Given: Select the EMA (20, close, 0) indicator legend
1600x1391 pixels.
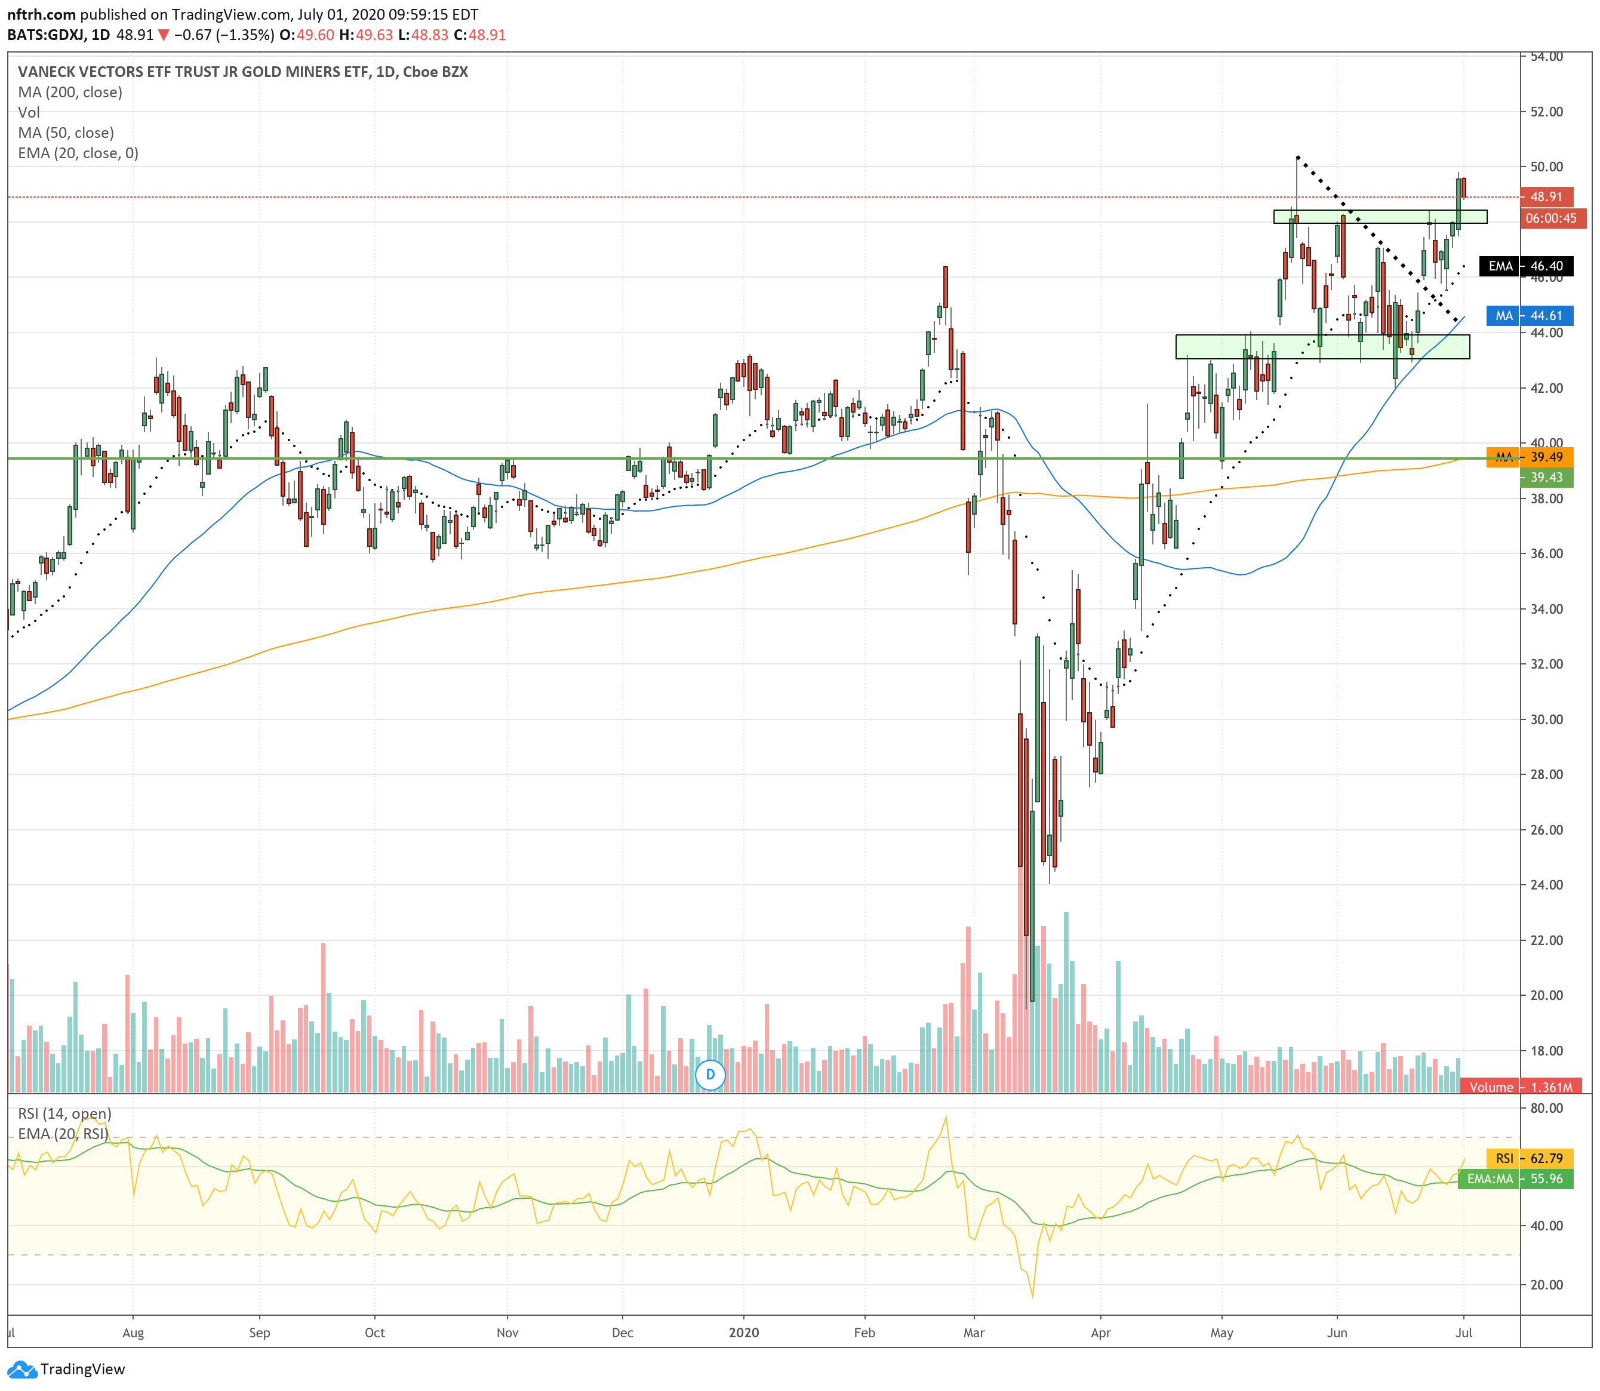Looking at the screenshot, I should 78,153.
